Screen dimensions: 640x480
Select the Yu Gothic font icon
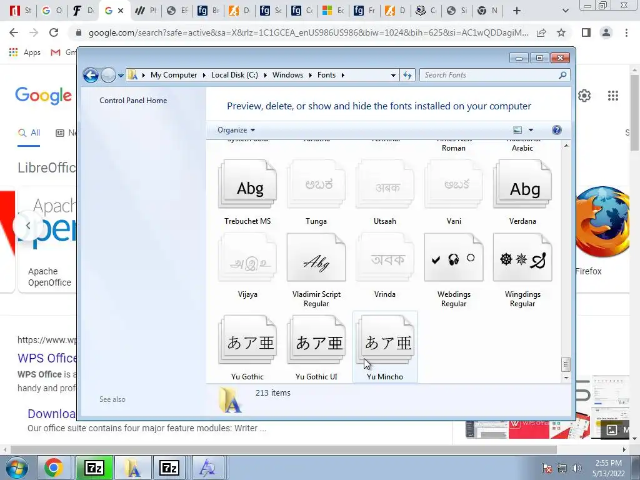247,339
